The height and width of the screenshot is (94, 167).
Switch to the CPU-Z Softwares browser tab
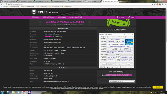[93, 1]
